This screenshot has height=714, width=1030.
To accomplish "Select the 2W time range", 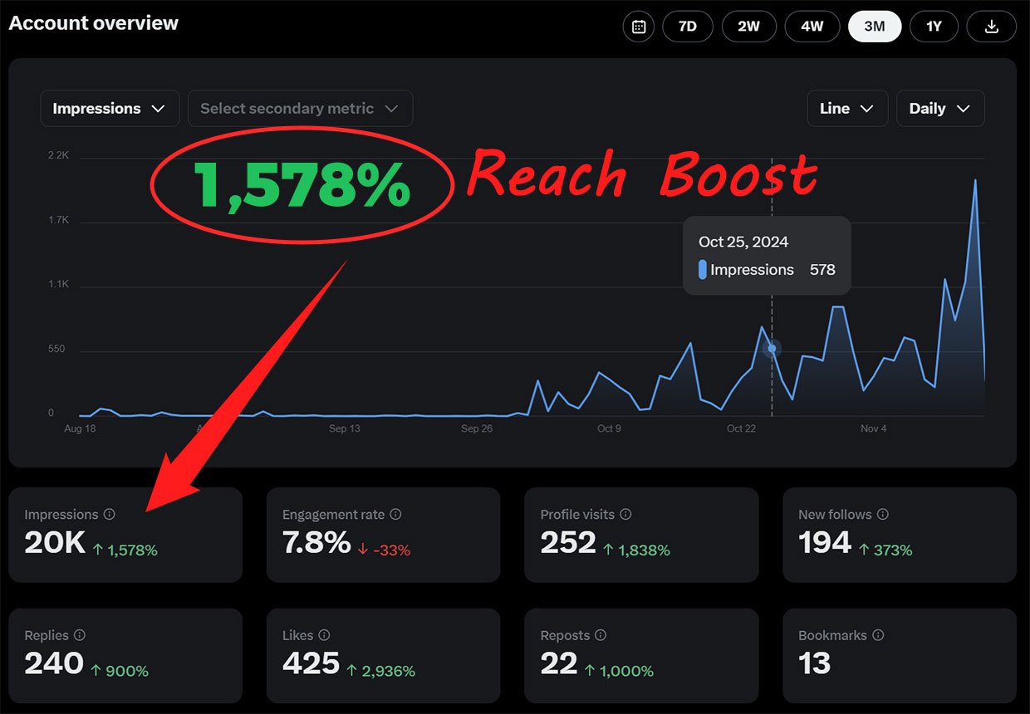I will pos(748,27).
